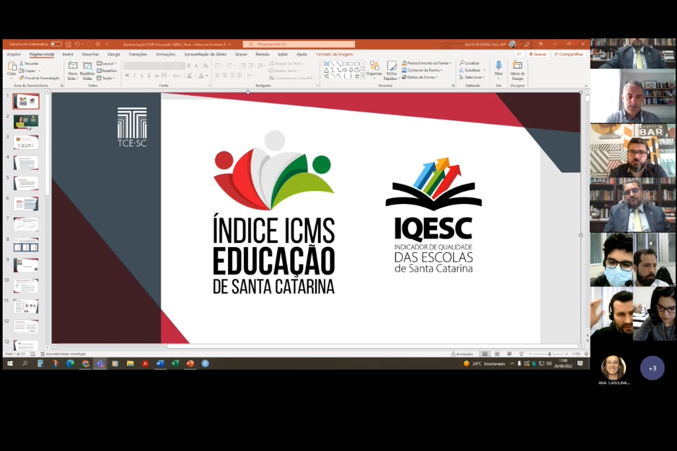Screen dimensions: 677x451
Task: Toggle bold (N) formatting
Action: coord(127,75)
